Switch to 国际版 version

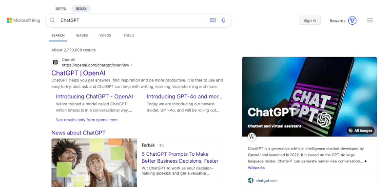(81, 9)
